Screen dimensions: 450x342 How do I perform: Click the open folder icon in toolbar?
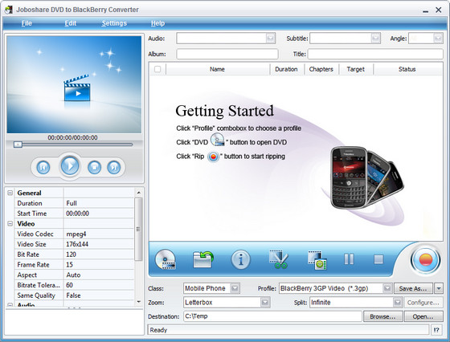pyautogui.click(x=203, y=259)
